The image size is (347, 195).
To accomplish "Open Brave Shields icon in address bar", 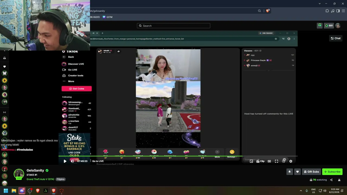I will pos(268,11).
